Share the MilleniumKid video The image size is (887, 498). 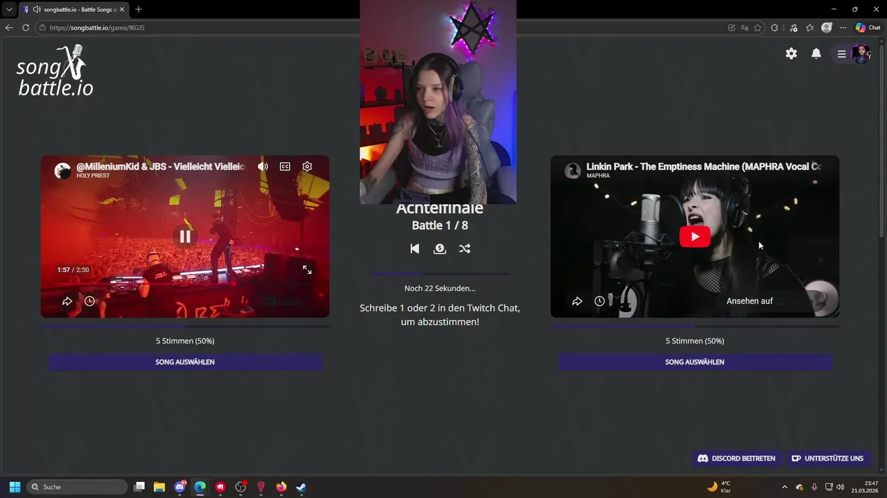point(67,301)
